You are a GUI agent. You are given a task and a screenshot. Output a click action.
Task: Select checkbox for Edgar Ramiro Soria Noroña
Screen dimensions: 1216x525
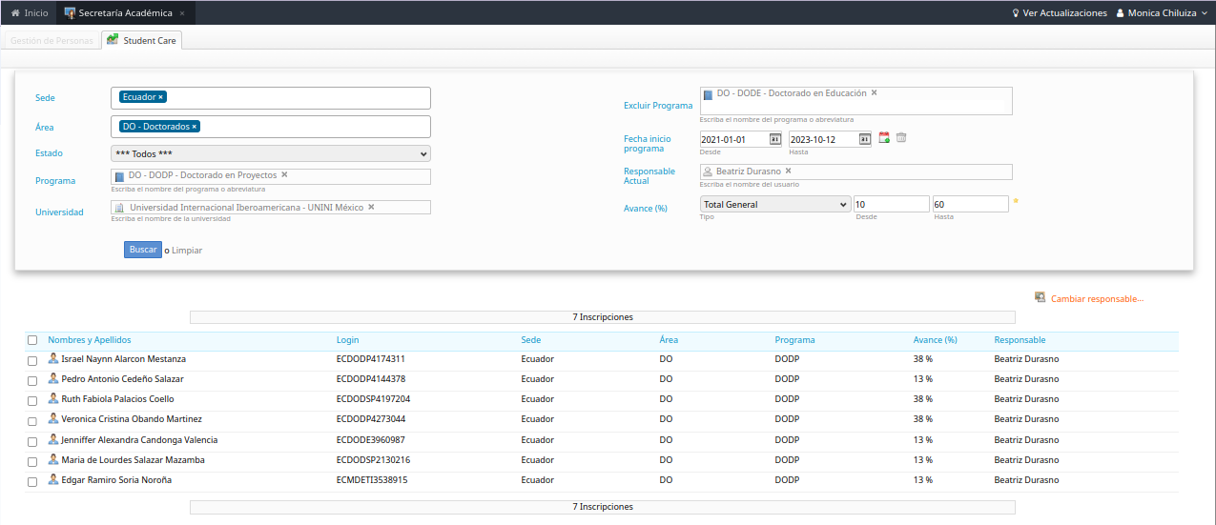[32, 481]
